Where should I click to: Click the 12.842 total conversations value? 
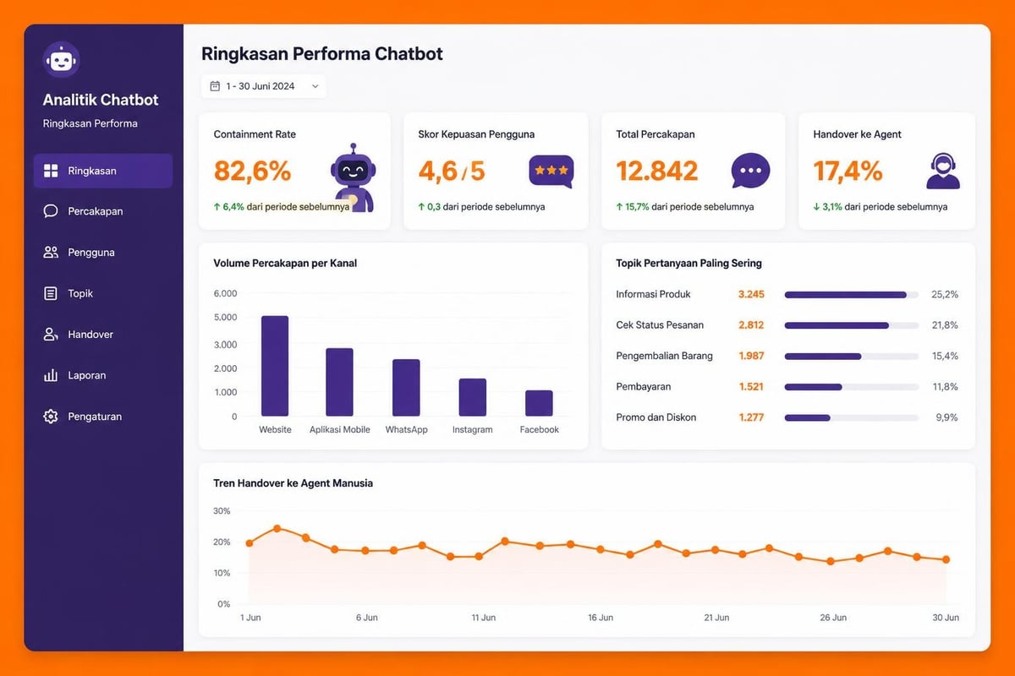pos(657,171)
